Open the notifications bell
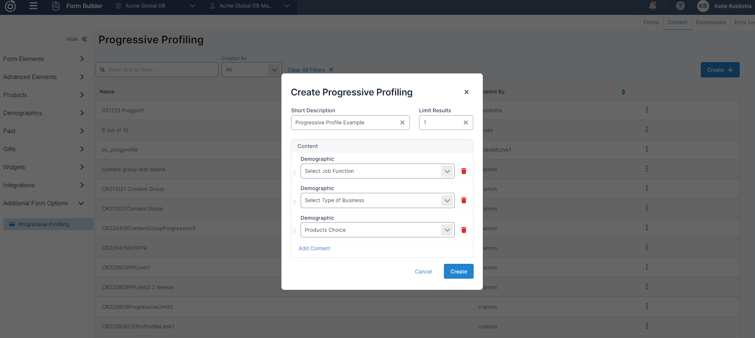This screenshot has height=338, width=755. pos(653,6)
